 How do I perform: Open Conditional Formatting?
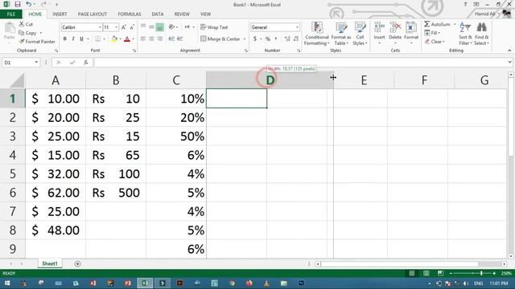point(316,34)
